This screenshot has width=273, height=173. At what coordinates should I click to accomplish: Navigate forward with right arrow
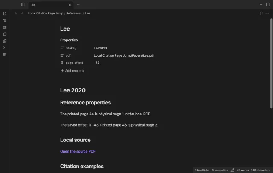pyautogui.click(x=22, y=13)
